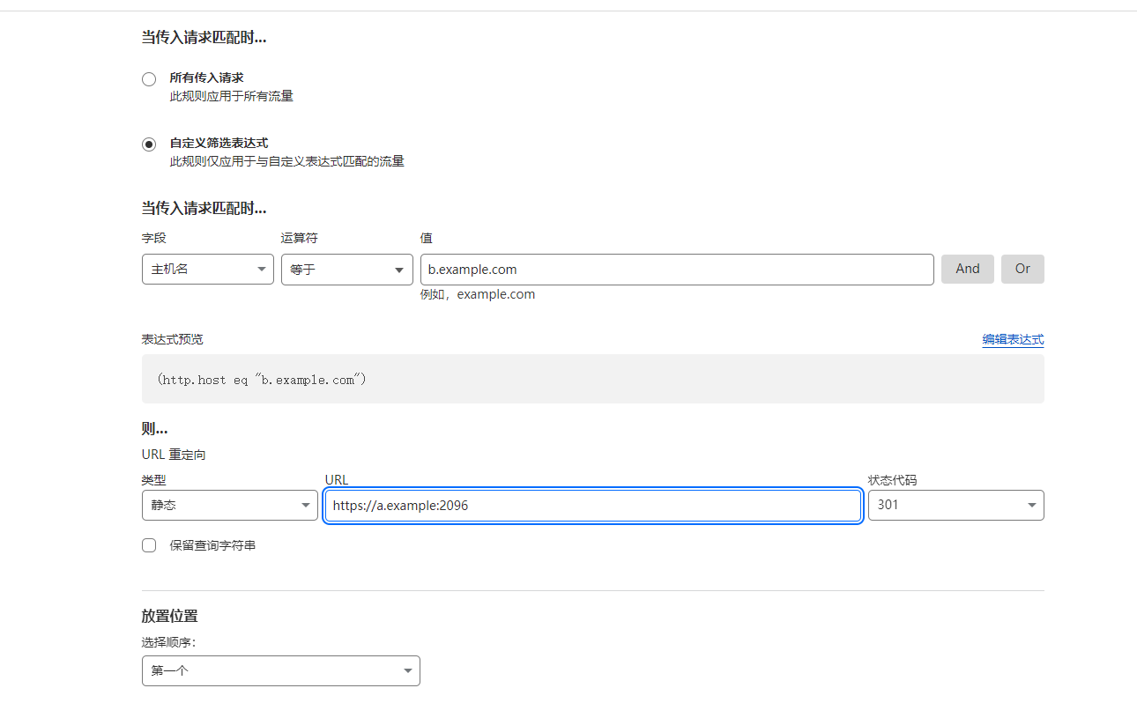The height and width of the screenshot is (703, 1137).
Task: Open the 类型 dropdown showing 静态
Action: [229, 506]
